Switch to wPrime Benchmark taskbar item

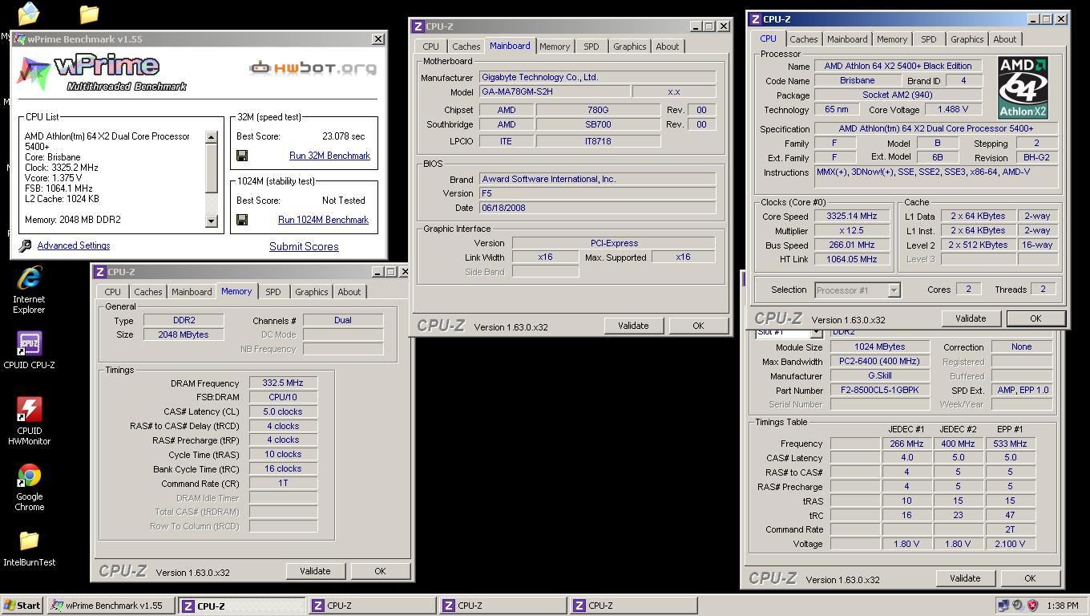(x=111, y=606)
